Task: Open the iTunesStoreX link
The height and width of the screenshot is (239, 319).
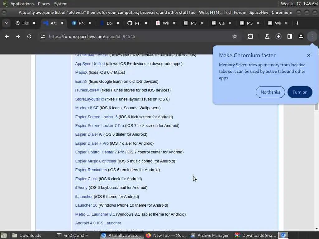Action: [x=87, y=90]
